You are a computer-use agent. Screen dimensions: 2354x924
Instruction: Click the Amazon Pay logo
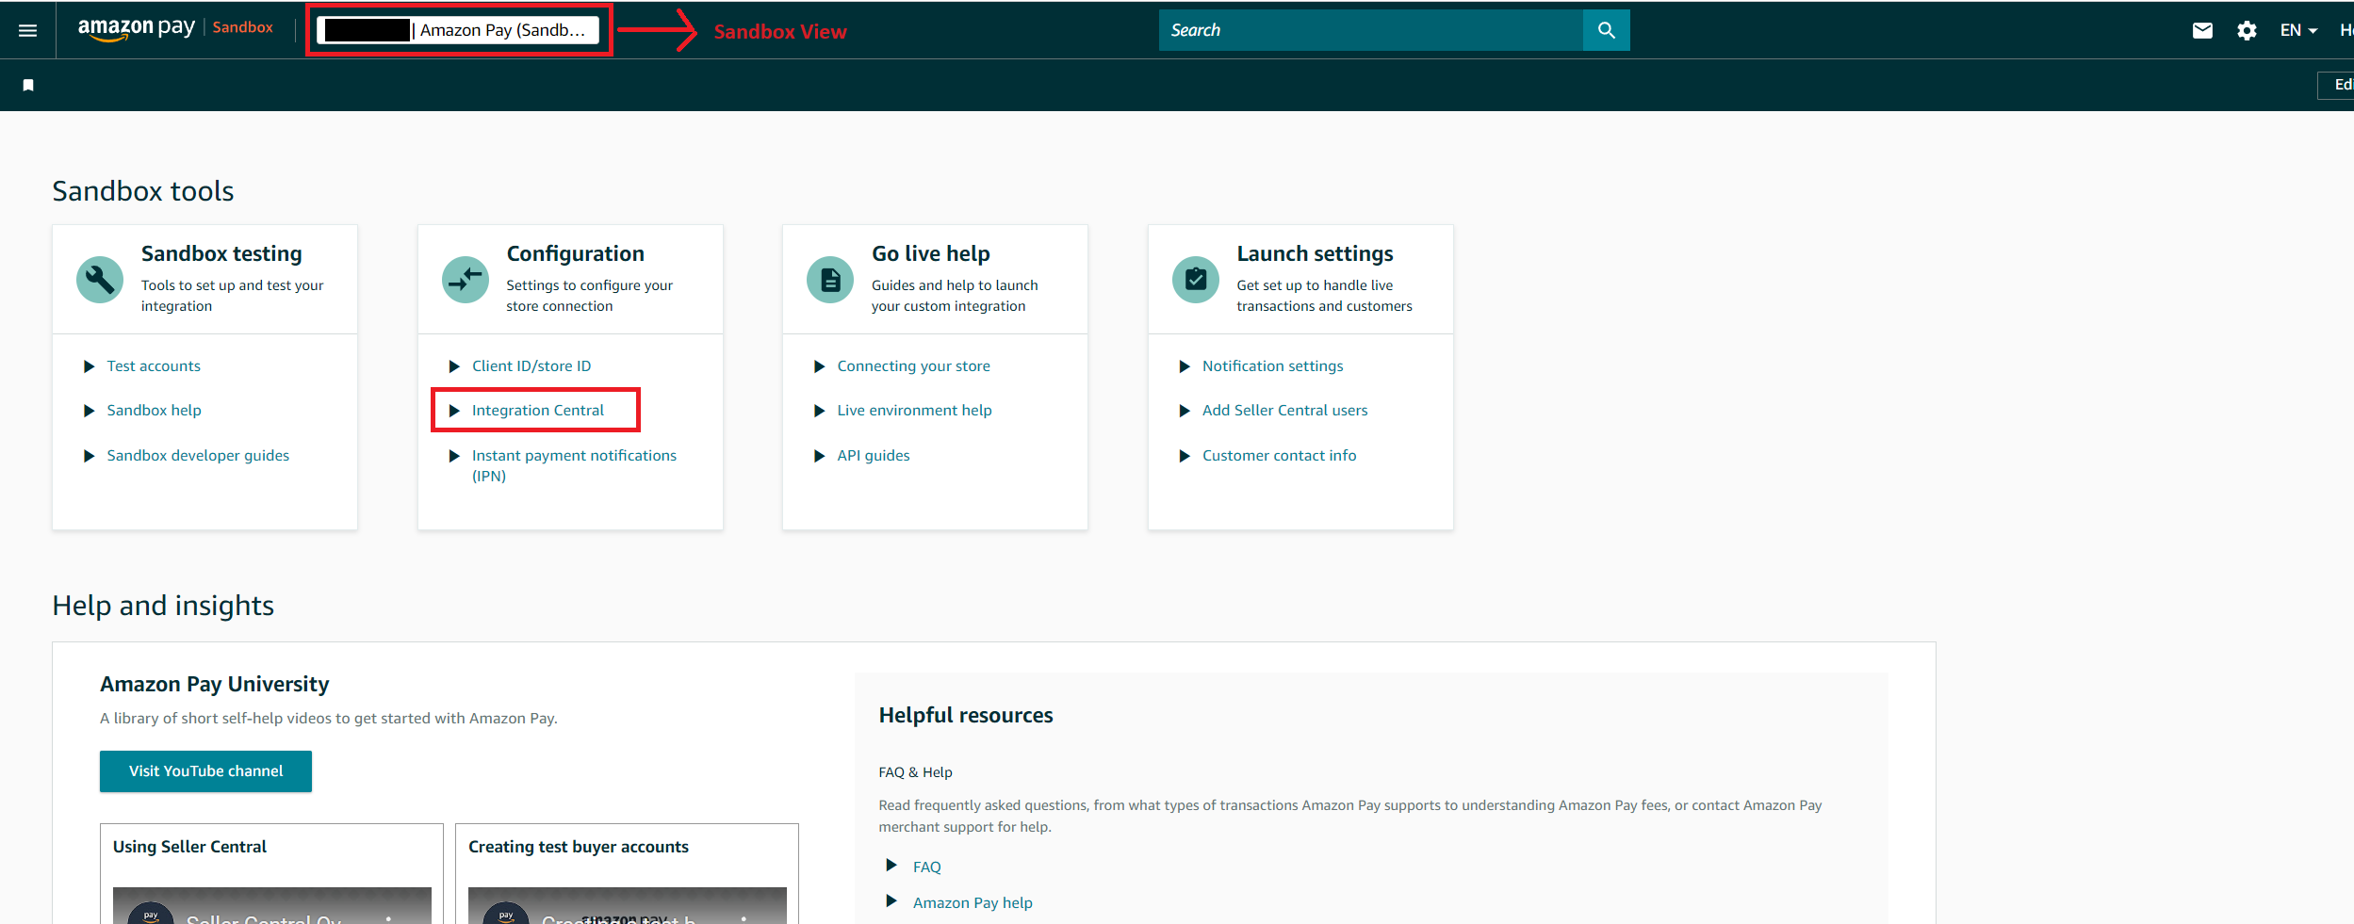pos(136,28)
